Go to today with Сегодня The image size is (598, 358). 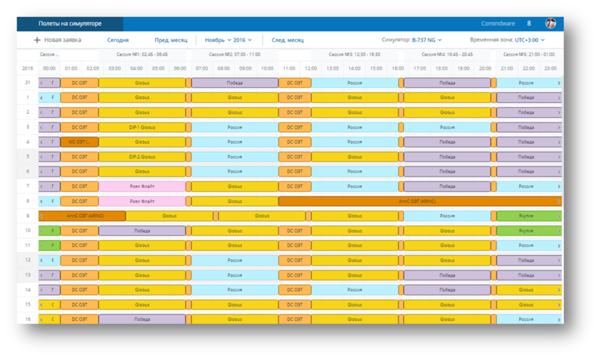pos(117,41)
